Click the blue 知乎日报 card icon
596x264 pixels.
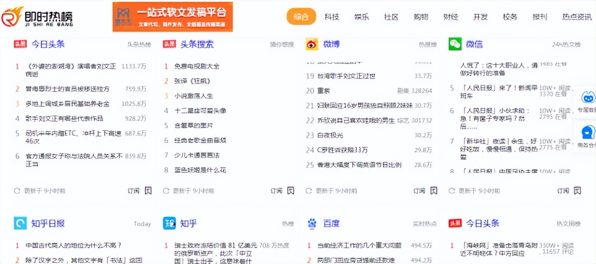pos(20,224)
